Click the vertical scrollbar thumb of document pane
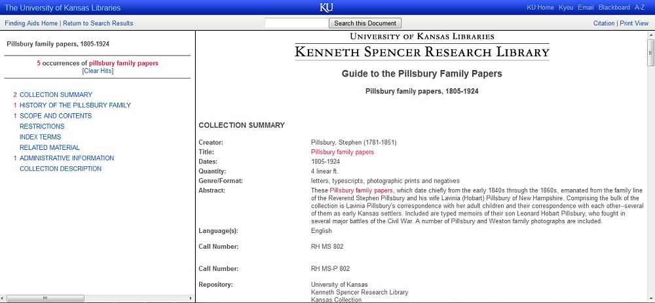This screenshot has height=303, width=655. click(x=650, y=52)
